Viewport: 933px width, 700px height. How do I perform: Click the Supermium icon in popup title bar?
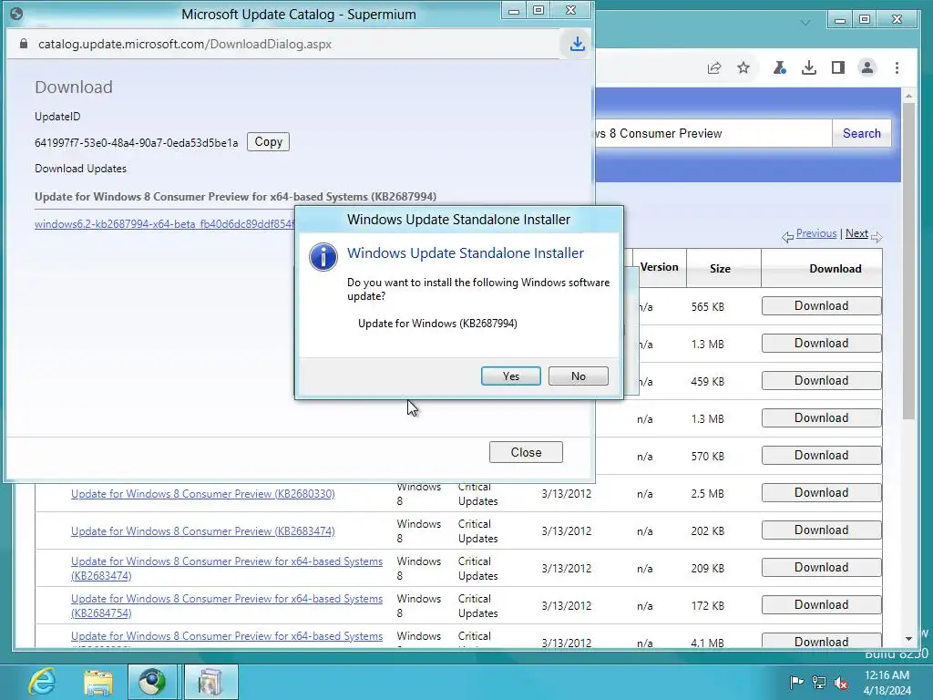click(16, 14)
